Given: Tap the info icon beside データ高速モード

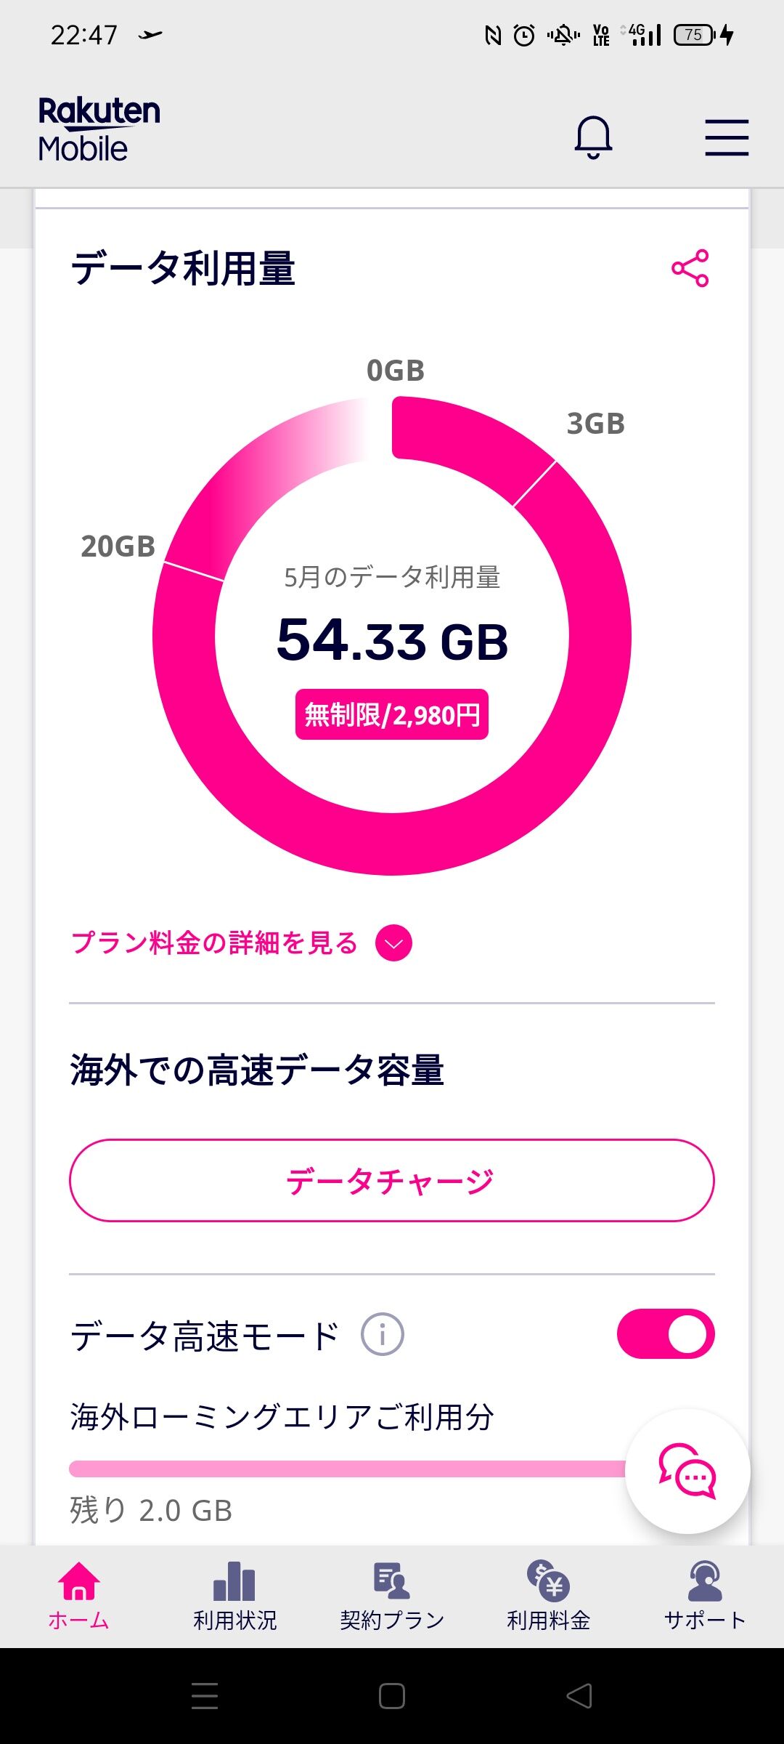Looking at the screenshot, I should click(383, 1334).
